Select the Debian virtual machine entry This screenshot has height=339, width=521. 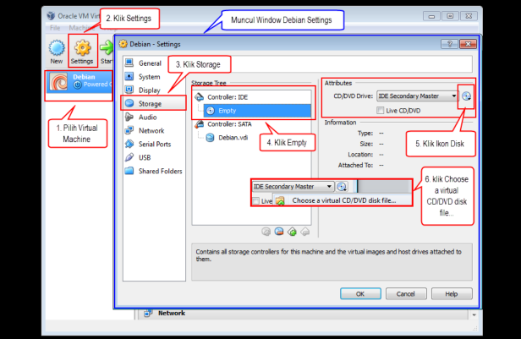[80, 82]
